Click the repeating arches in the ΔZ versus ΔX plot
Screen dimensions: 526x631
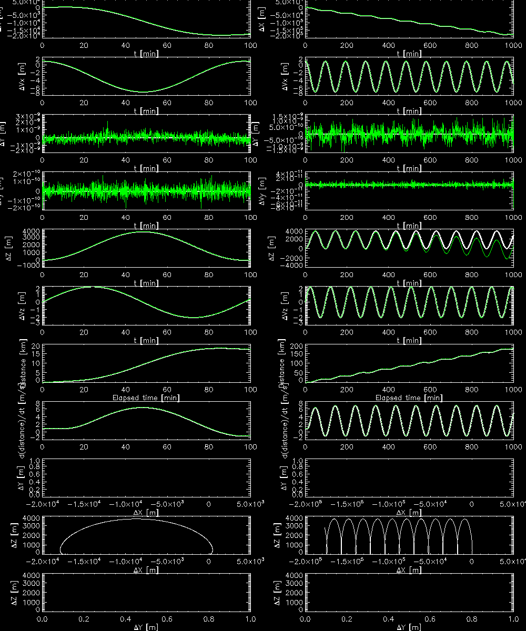click(x=399, y=536)
